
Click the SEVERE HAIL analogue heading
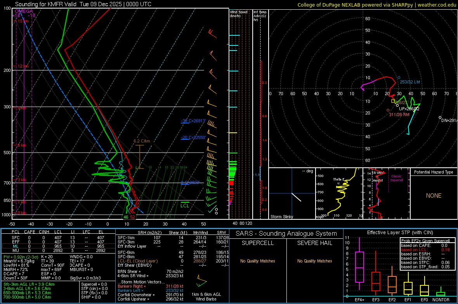[314, 243]
